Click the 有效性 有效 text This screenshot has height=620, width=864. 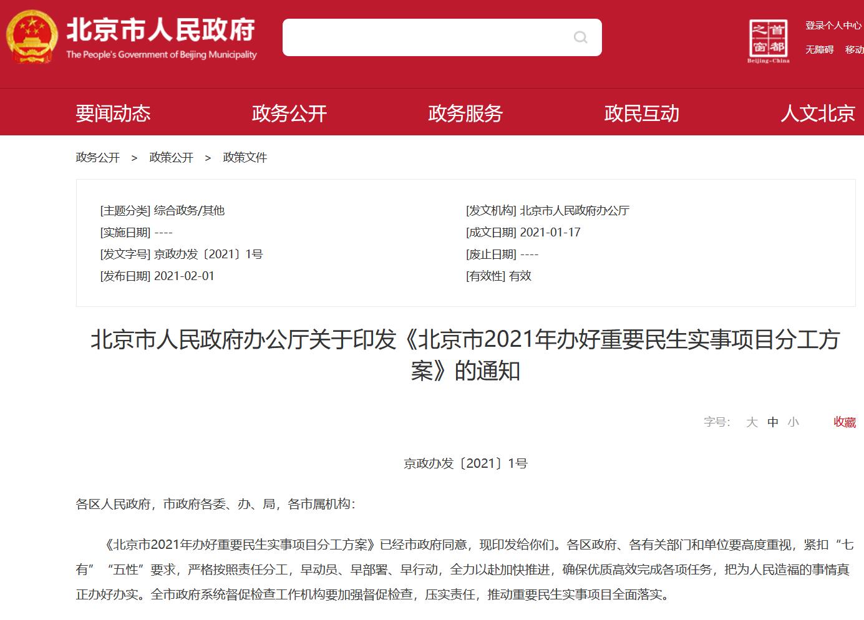(x=498, y=276)
